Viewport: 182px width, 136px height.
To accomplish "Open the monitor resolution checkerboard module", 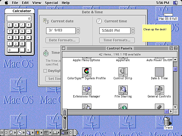I will [x=47, y=132].
